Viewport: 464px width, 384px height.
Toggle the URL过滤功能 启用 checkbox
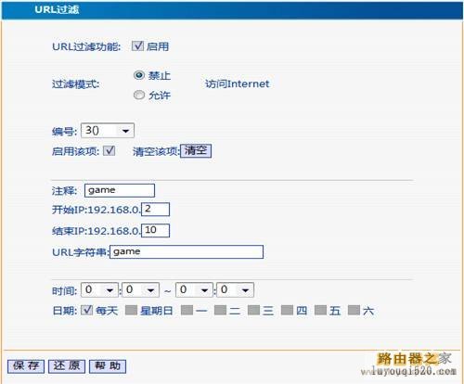(x=137, y=46)
